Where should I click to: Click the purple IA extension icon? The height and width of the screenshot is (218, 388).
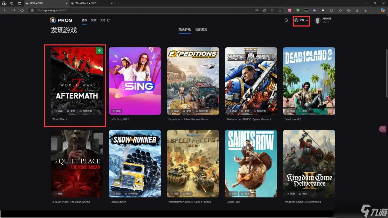pyautogui.click(x=314, y=10)
